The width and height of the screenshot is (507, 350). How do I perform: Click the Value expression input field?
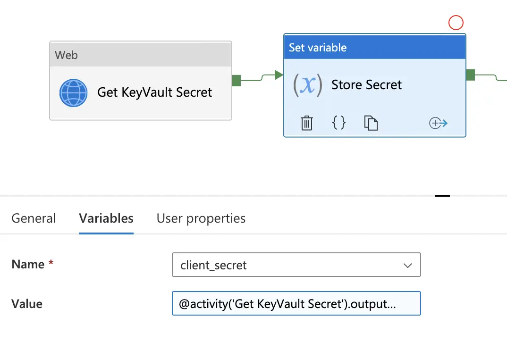(x=296, y=303)
